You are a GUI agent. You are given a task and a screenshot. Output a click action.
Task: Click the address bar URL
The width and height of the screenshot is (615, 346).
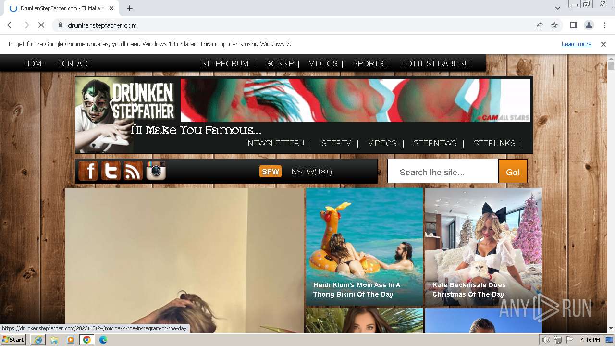(x=102, y=25)
